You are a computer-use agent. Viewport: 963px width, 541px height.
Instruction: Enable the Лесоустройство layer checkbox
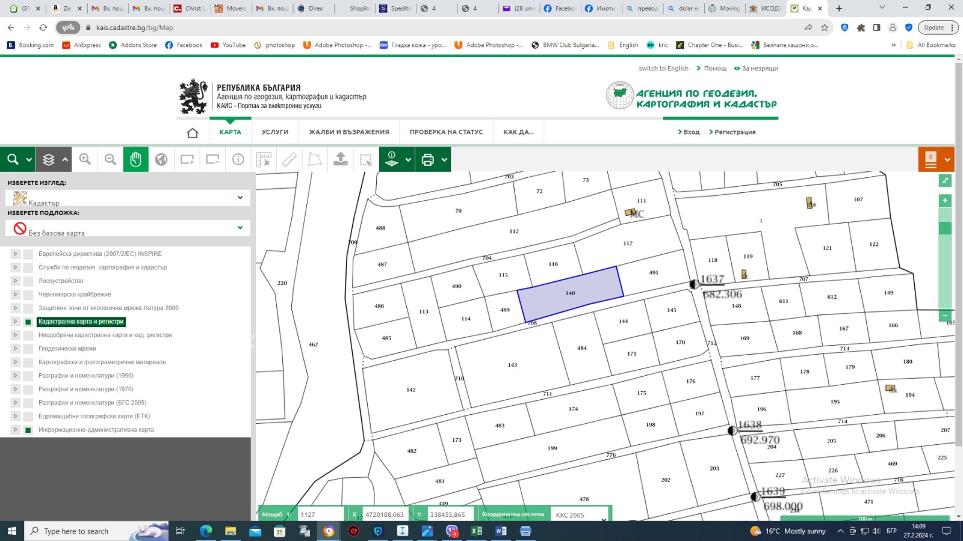click(x=28, y=281)
